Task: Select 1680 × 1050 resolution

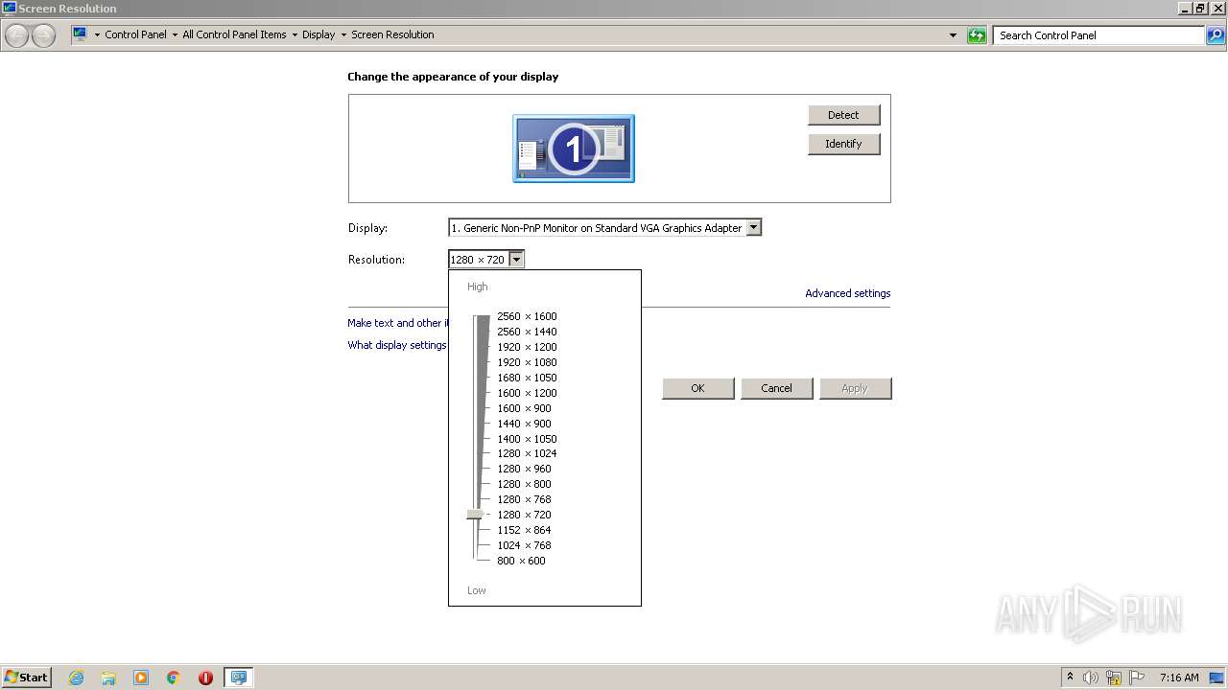Action: tap(527, 378)
